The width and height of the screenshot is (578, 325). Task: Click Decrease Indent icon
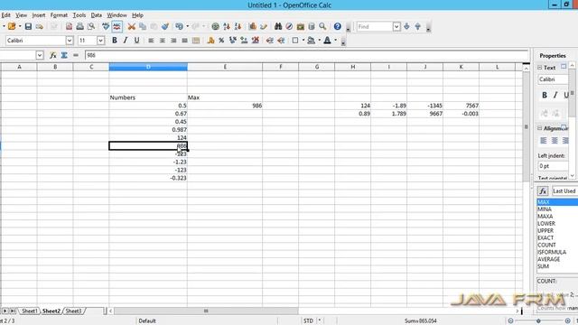tap(270, 41)
